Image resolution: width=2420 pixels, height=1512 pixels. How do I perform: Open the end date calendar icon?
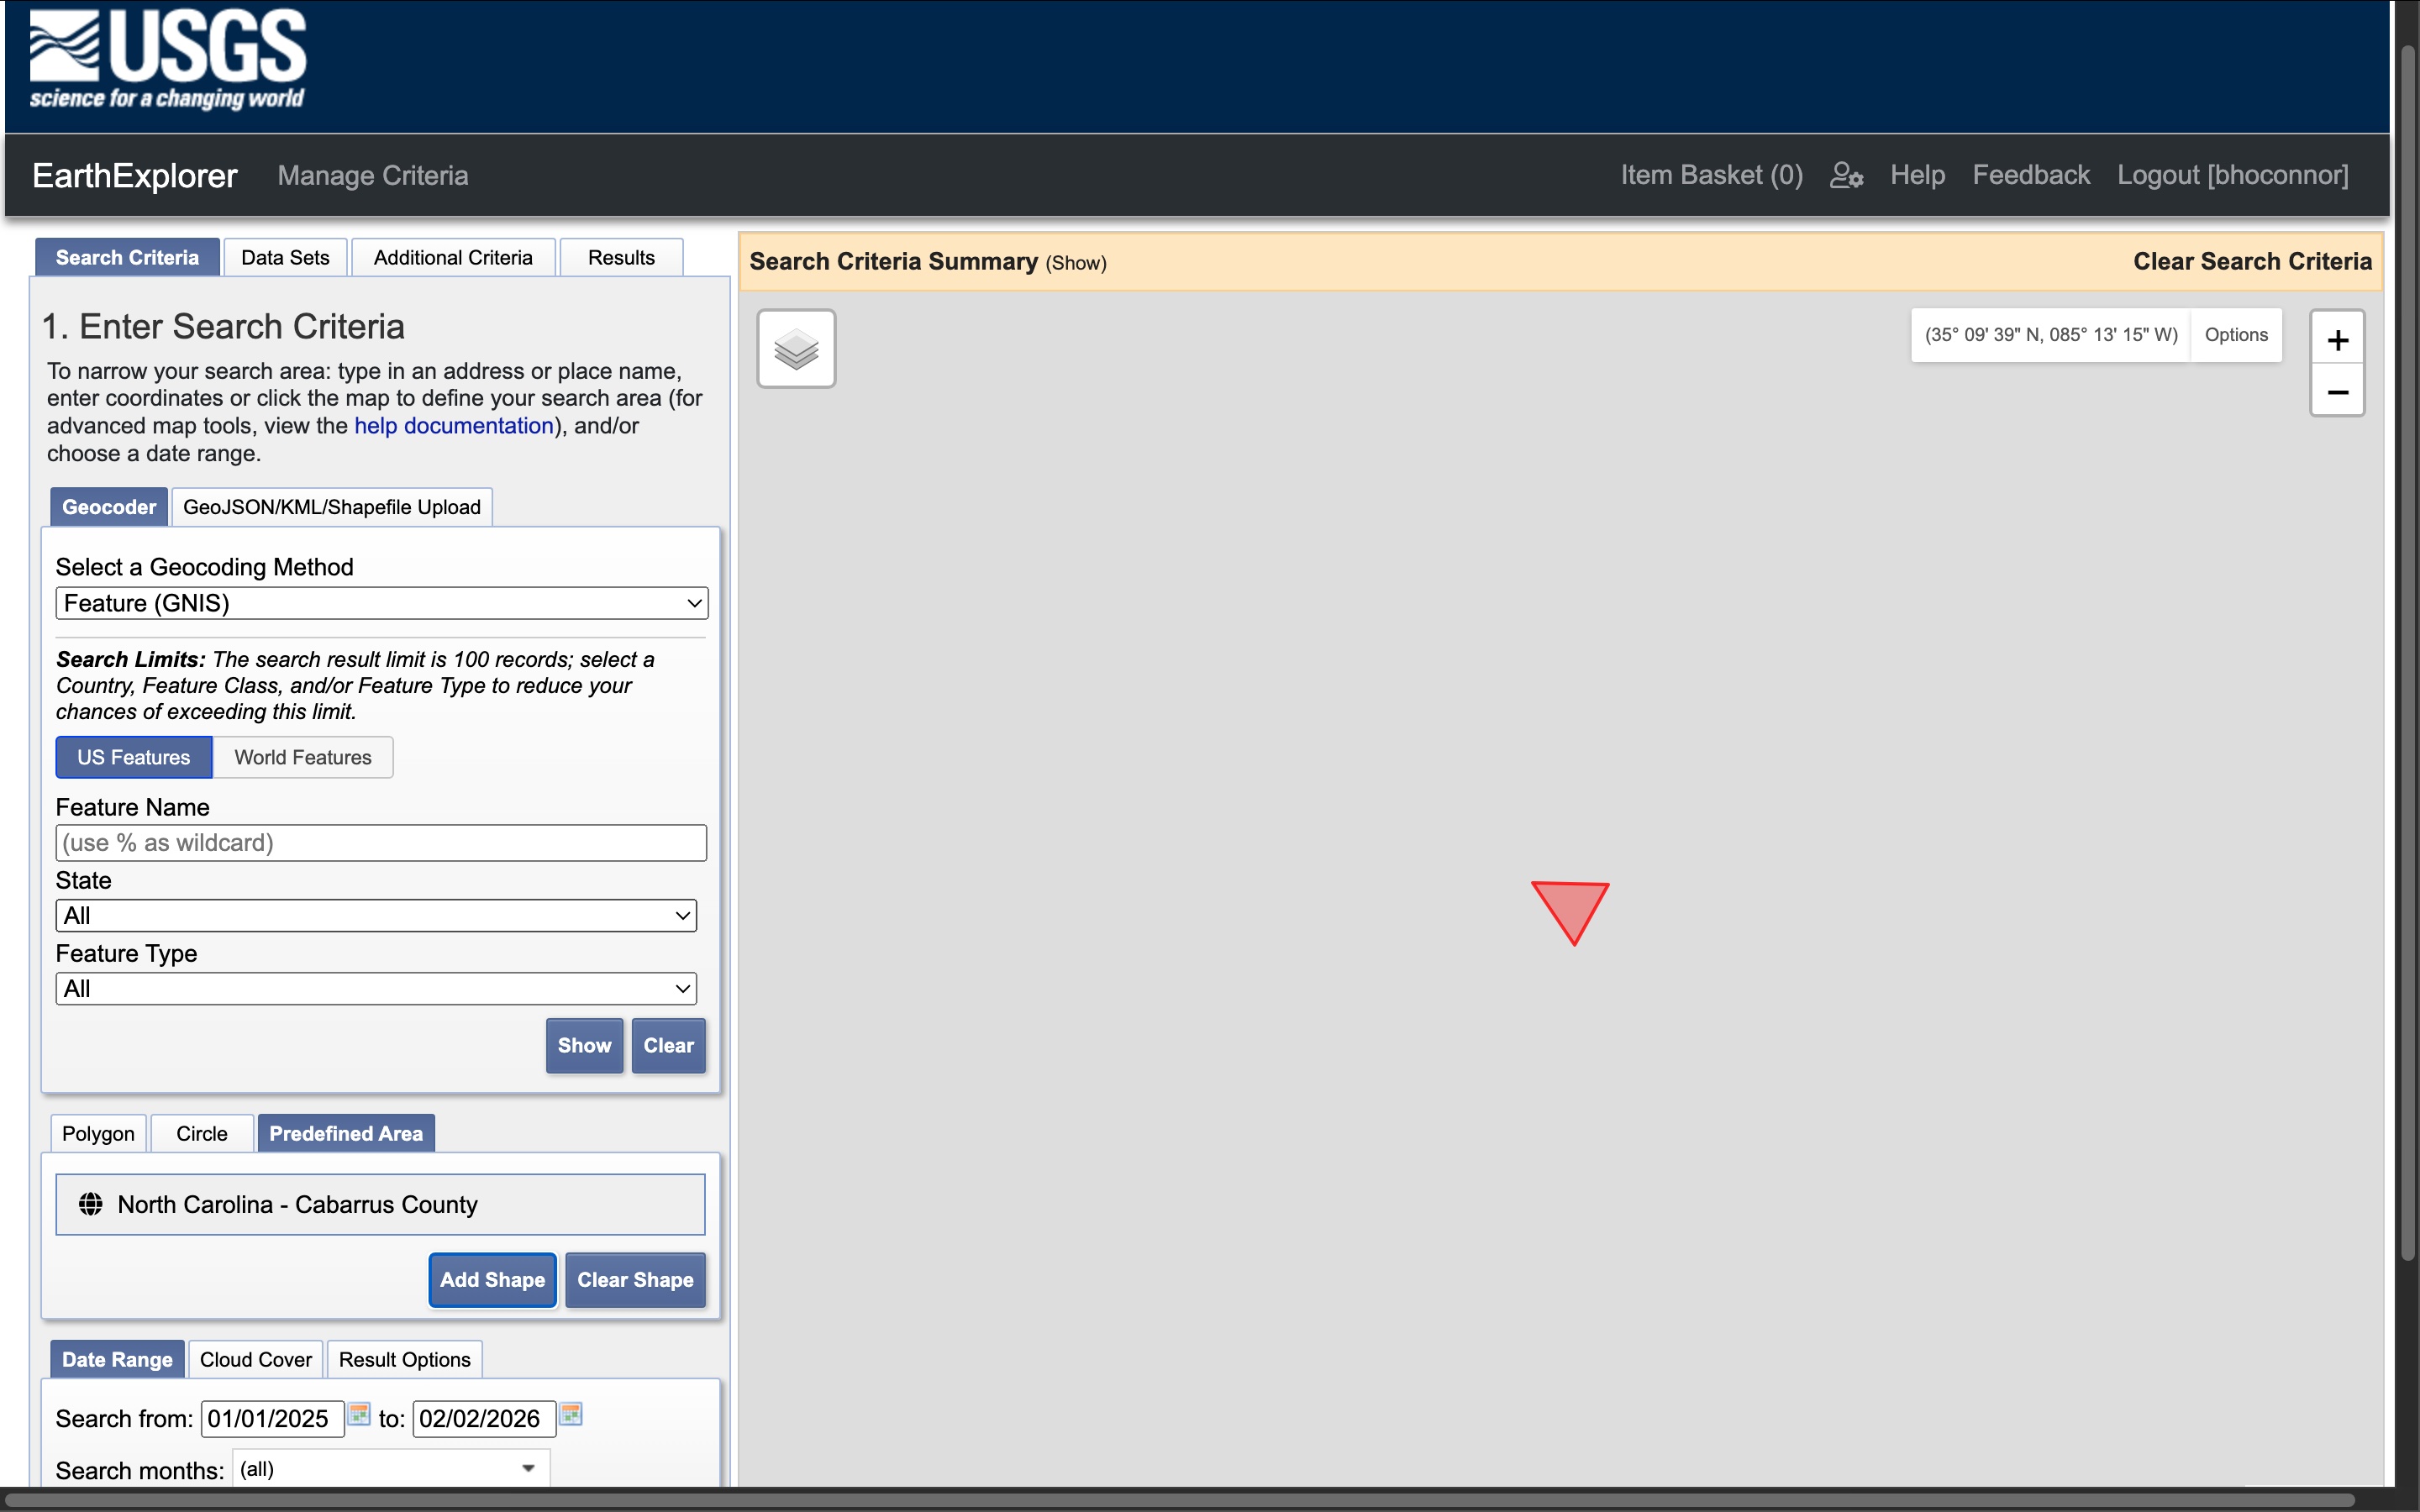click(571, 1414)
